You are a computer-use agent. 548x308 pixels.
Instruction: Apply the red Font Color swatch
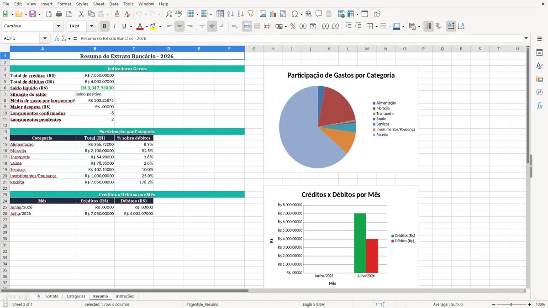(x=140, y=26)
